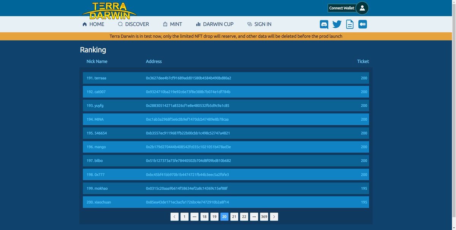
Task: Click MINA's address starting 0xc1ab3a
Action: click(187, 119)
